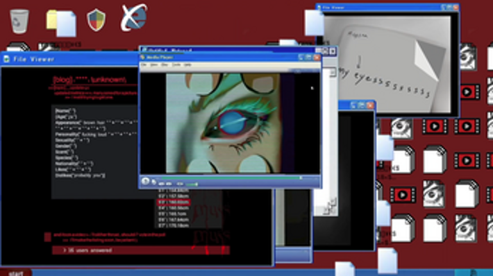The width and height of the screenshot is (493, 276).
Task: Click the Media Player title bar icon
Action: point(144,57)
